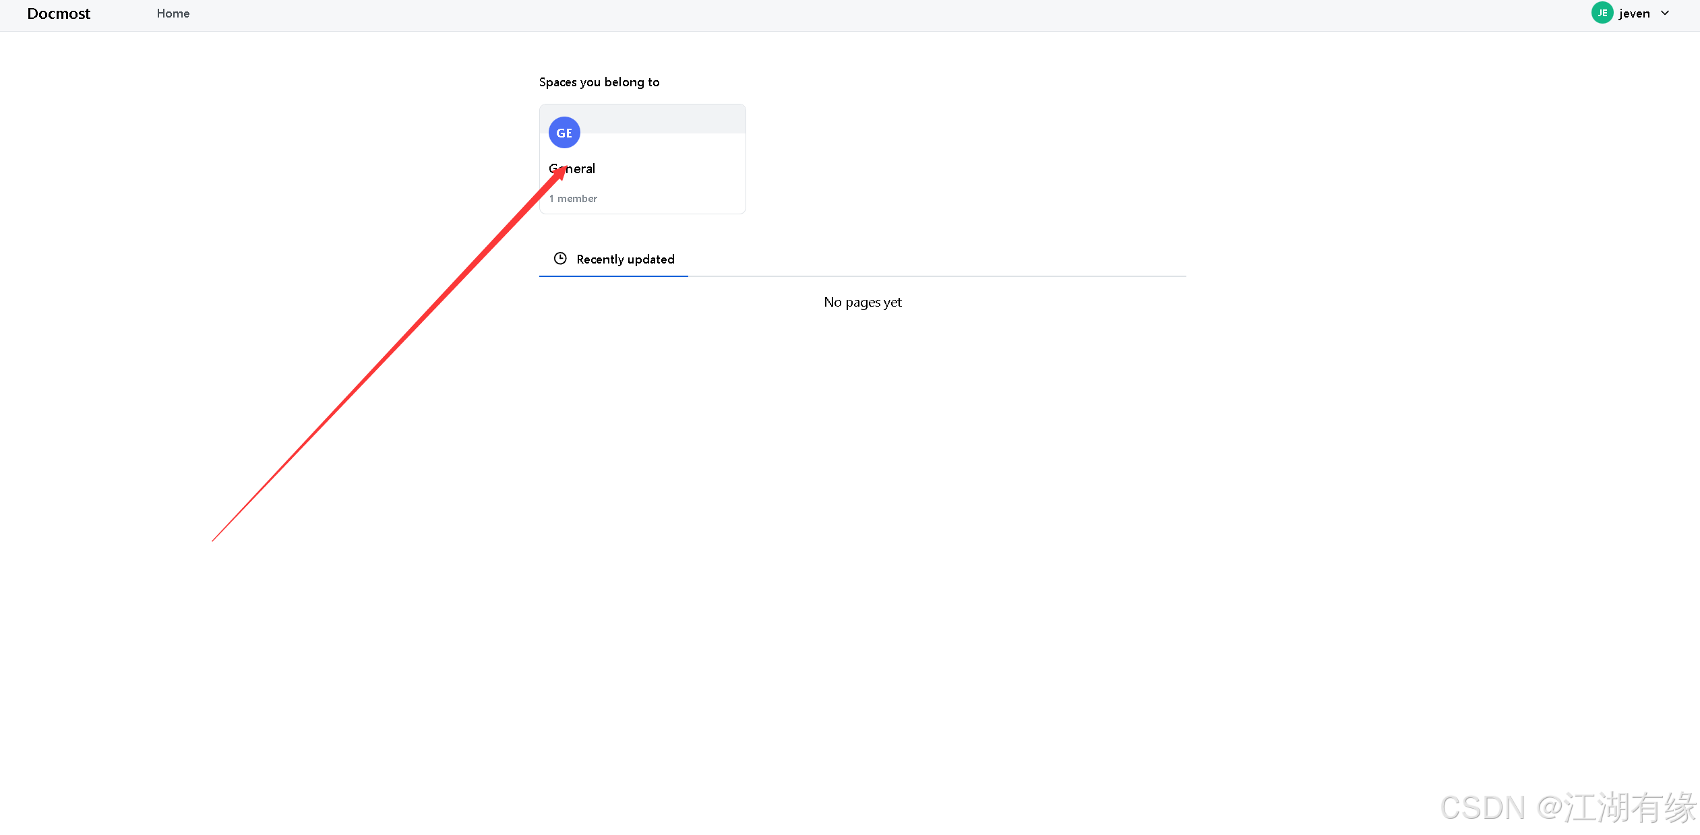Click the Docmost logo text
The width and height of the screenshot is (1700, 835).
[x=59, y=13]
